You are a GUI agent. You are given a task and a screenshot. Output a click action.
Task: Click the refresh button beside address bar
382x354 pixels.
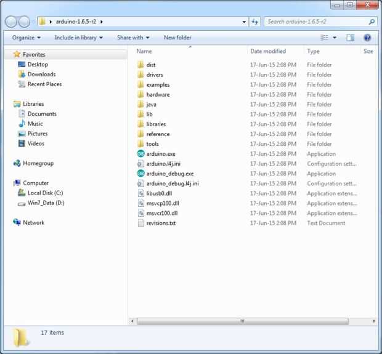pos(255,22)
